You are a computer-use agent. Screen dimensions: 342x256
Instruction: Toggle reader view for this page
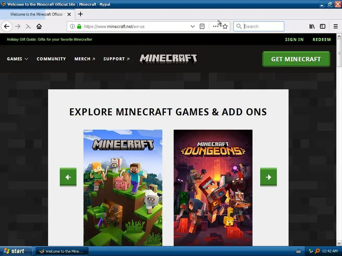coord(202,26)
